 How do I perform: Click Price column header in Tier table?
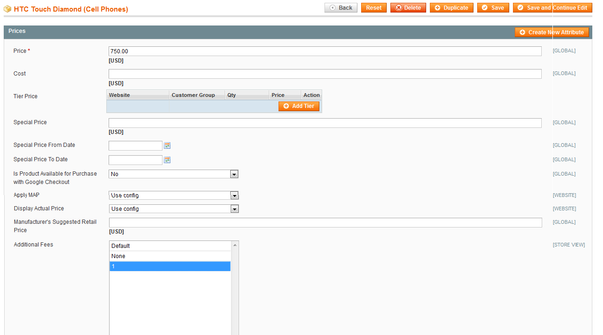click(285, 95)
